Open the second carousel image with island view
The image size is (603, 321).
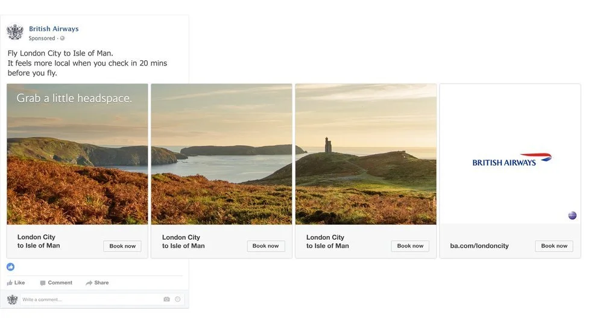coord(221,154)
